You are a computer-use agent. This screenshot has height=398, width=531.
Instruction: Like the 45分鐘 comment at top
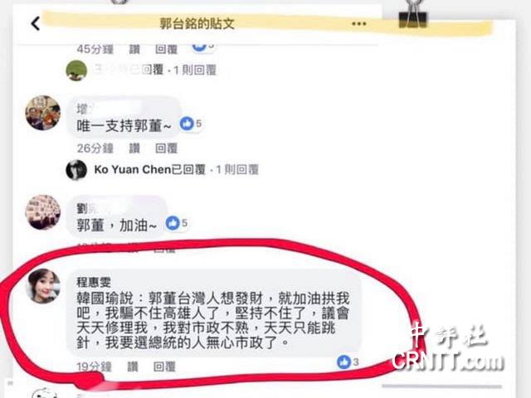134,50
